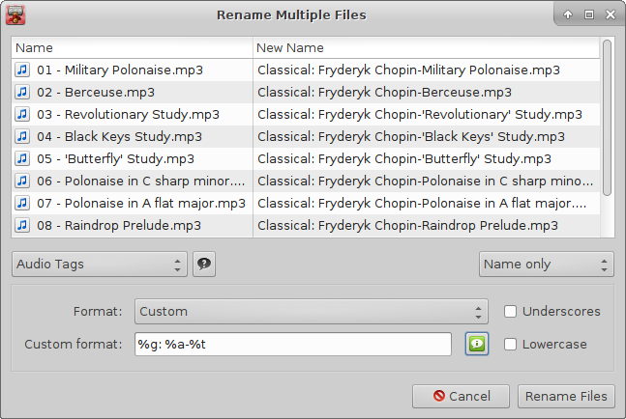Click the music icon for Raindrop Prelude

click(22, 225)
